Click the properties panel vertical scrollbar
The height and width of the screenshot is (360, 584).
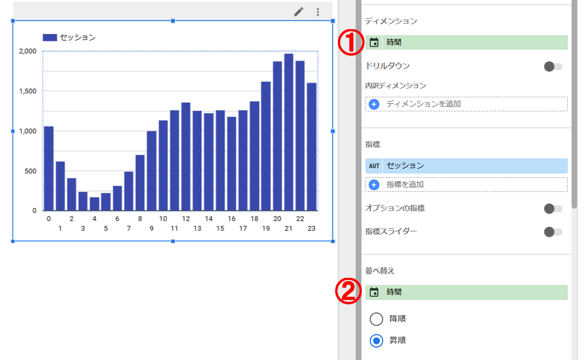pos(575,108)
